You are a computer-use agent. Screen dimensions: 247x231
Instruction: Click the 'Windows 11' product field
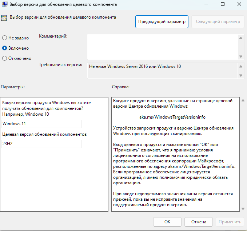click(41, 124)
